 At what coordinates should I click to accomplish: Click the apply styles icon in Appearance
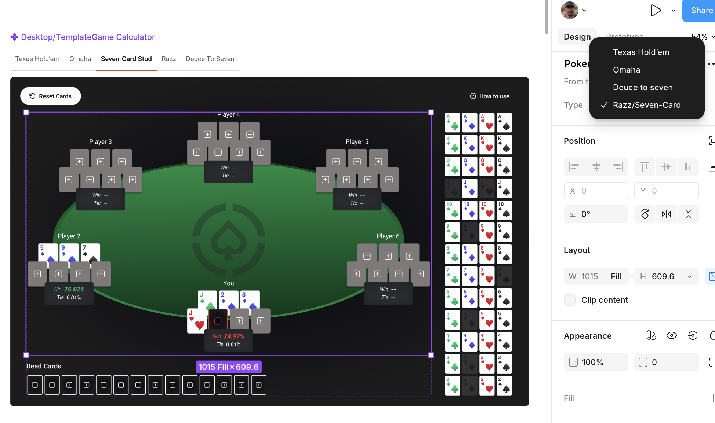tap(651, 335)
